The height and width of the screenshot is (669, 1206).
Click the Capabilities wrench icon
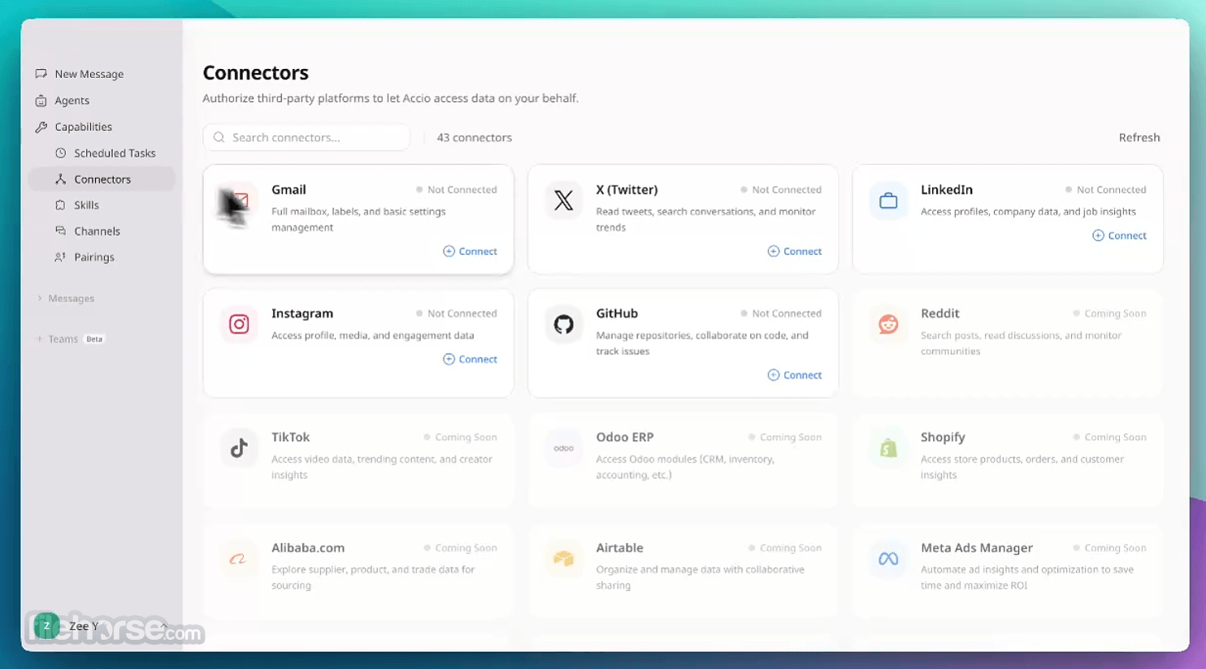tap(41, 127)
